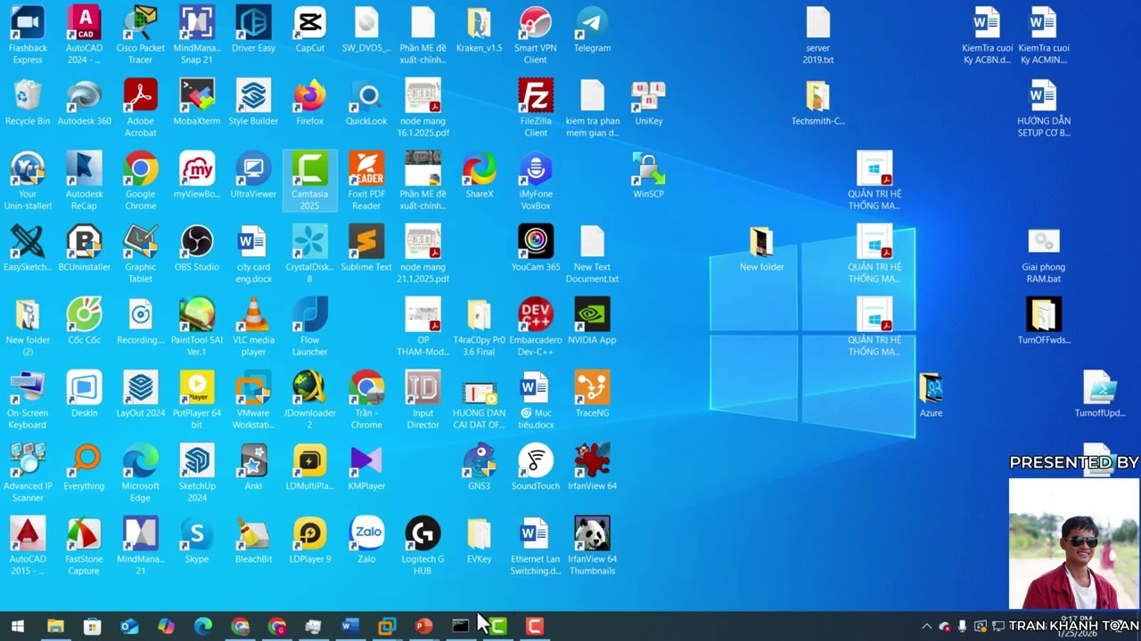Open Foxit PDF Reader shortcut
This screenshot has width=1141, height=641.
click(366, 182)
